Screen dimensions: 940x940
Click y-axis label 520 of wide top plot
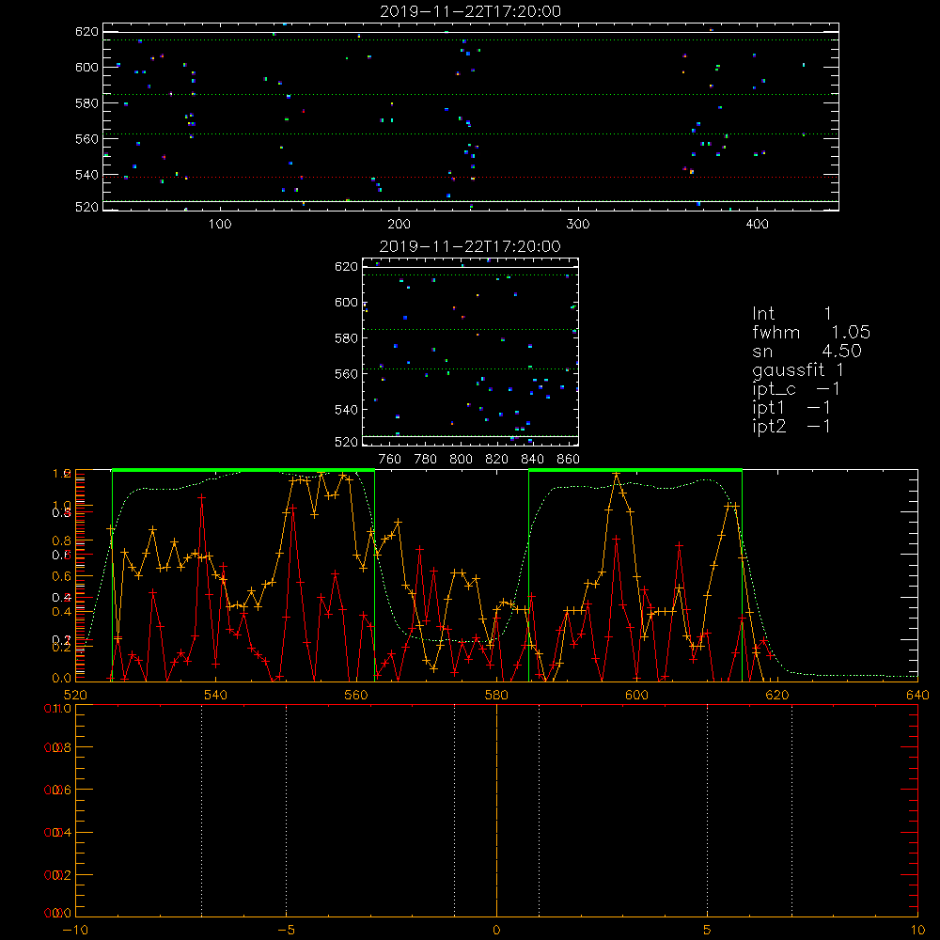pos(86,207)
